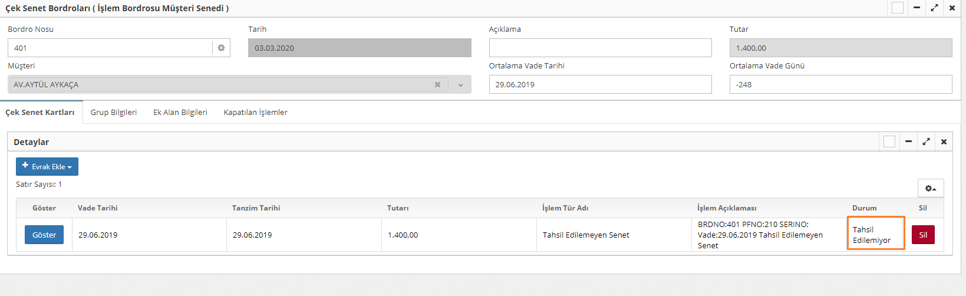Sort by the Vade Tarihi column header
Viewport: 966px width, 296px height.
tap(98, 208)
